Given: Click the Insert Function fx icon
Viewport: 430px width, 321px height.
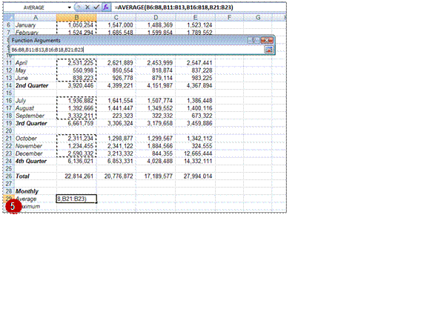Looking at the screenshot, I should [x=106, y=7].
